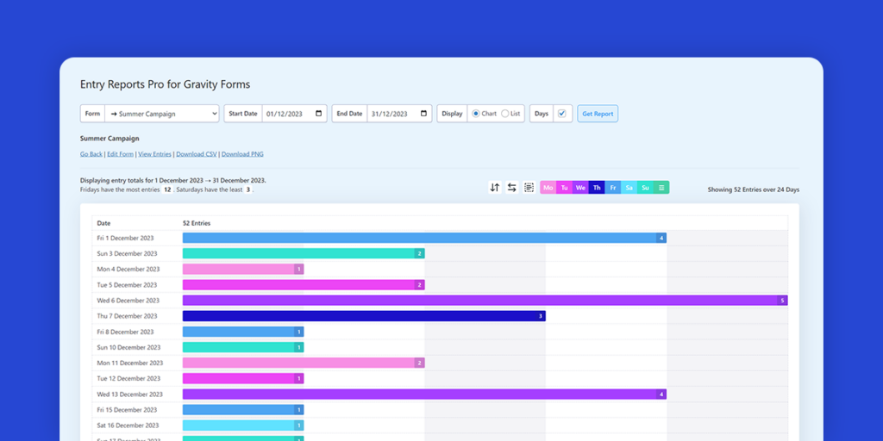Toggle the Su day filter
The image size is (883, 441).
[x=645, y=187]
